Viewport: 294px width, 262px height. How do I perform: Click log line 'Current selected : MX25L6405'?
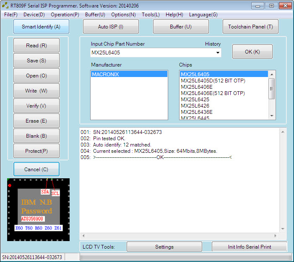149,151
